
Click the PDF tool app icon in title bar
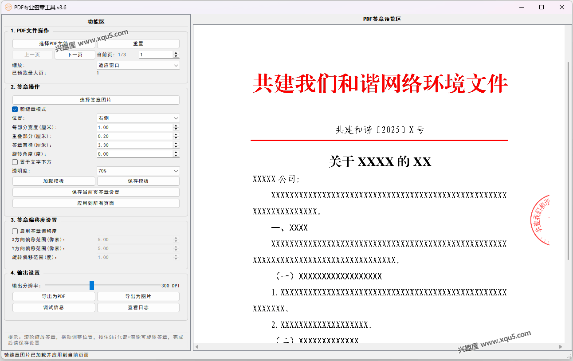pos(8,7)
